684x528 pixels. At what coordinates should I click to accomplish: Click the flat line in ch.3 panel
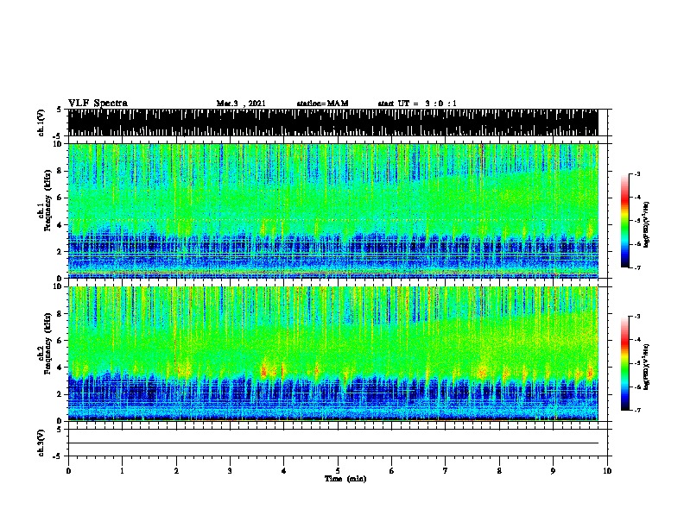pyautogui.click(x=332, y=443)
